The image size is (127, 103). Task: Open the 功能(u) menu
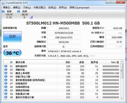(27, 8)
